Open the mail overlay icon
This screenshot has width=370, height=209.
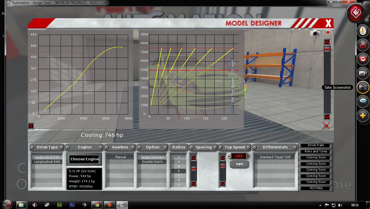[x=363, y=59]
